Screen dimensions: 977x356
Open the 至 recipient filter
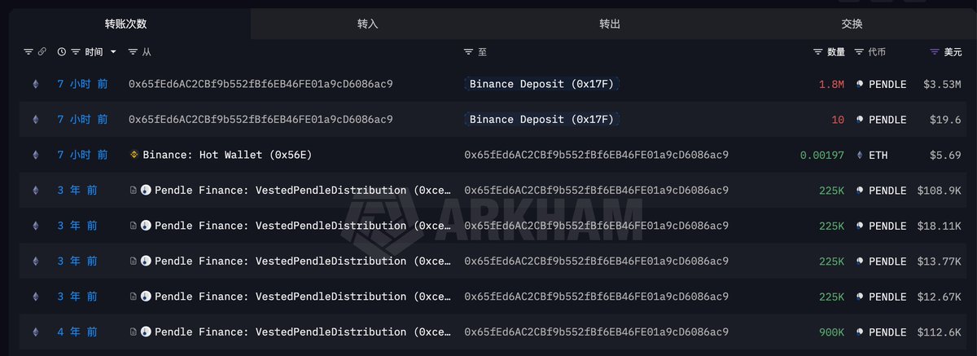pyautogui.click(x=469, y=52)
